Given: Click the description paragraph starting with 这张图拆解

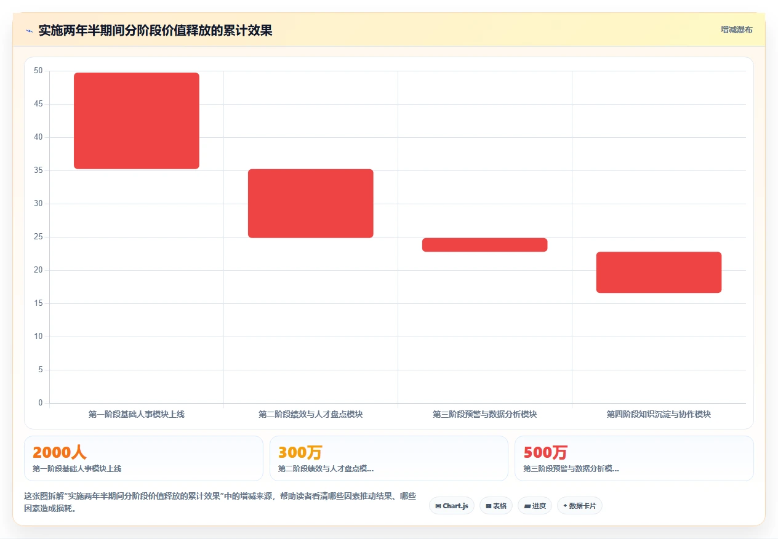Looking at the screenshot, I should 220,502.
